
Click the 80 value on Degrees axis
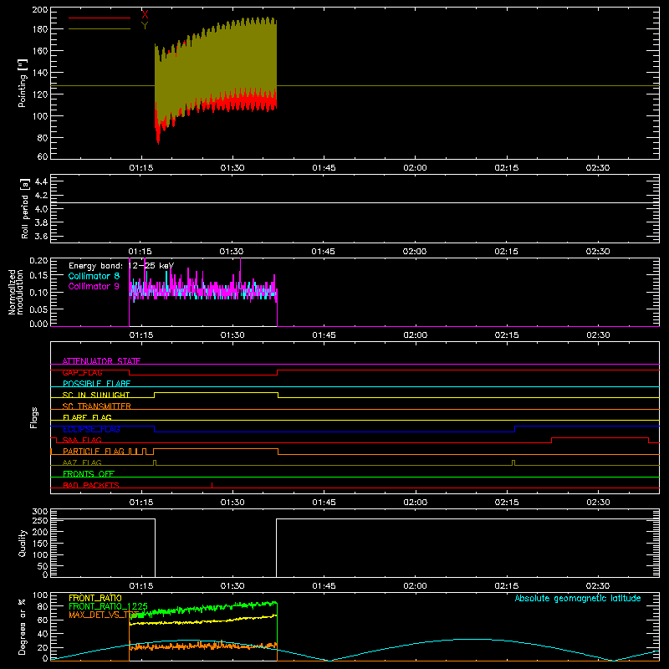pos(43,606)
